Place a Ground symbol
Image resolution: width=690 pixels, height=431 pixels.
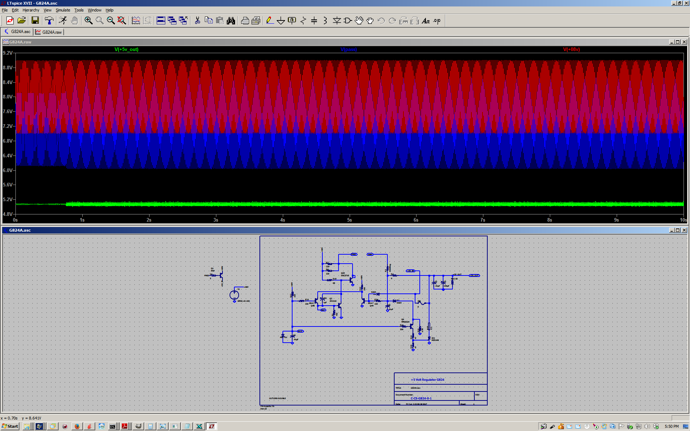[x=281, y=20]
